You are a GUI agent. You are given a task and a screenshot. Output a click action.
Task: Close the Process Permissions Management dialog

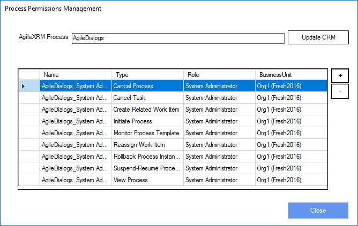click(x=318, y=211)
